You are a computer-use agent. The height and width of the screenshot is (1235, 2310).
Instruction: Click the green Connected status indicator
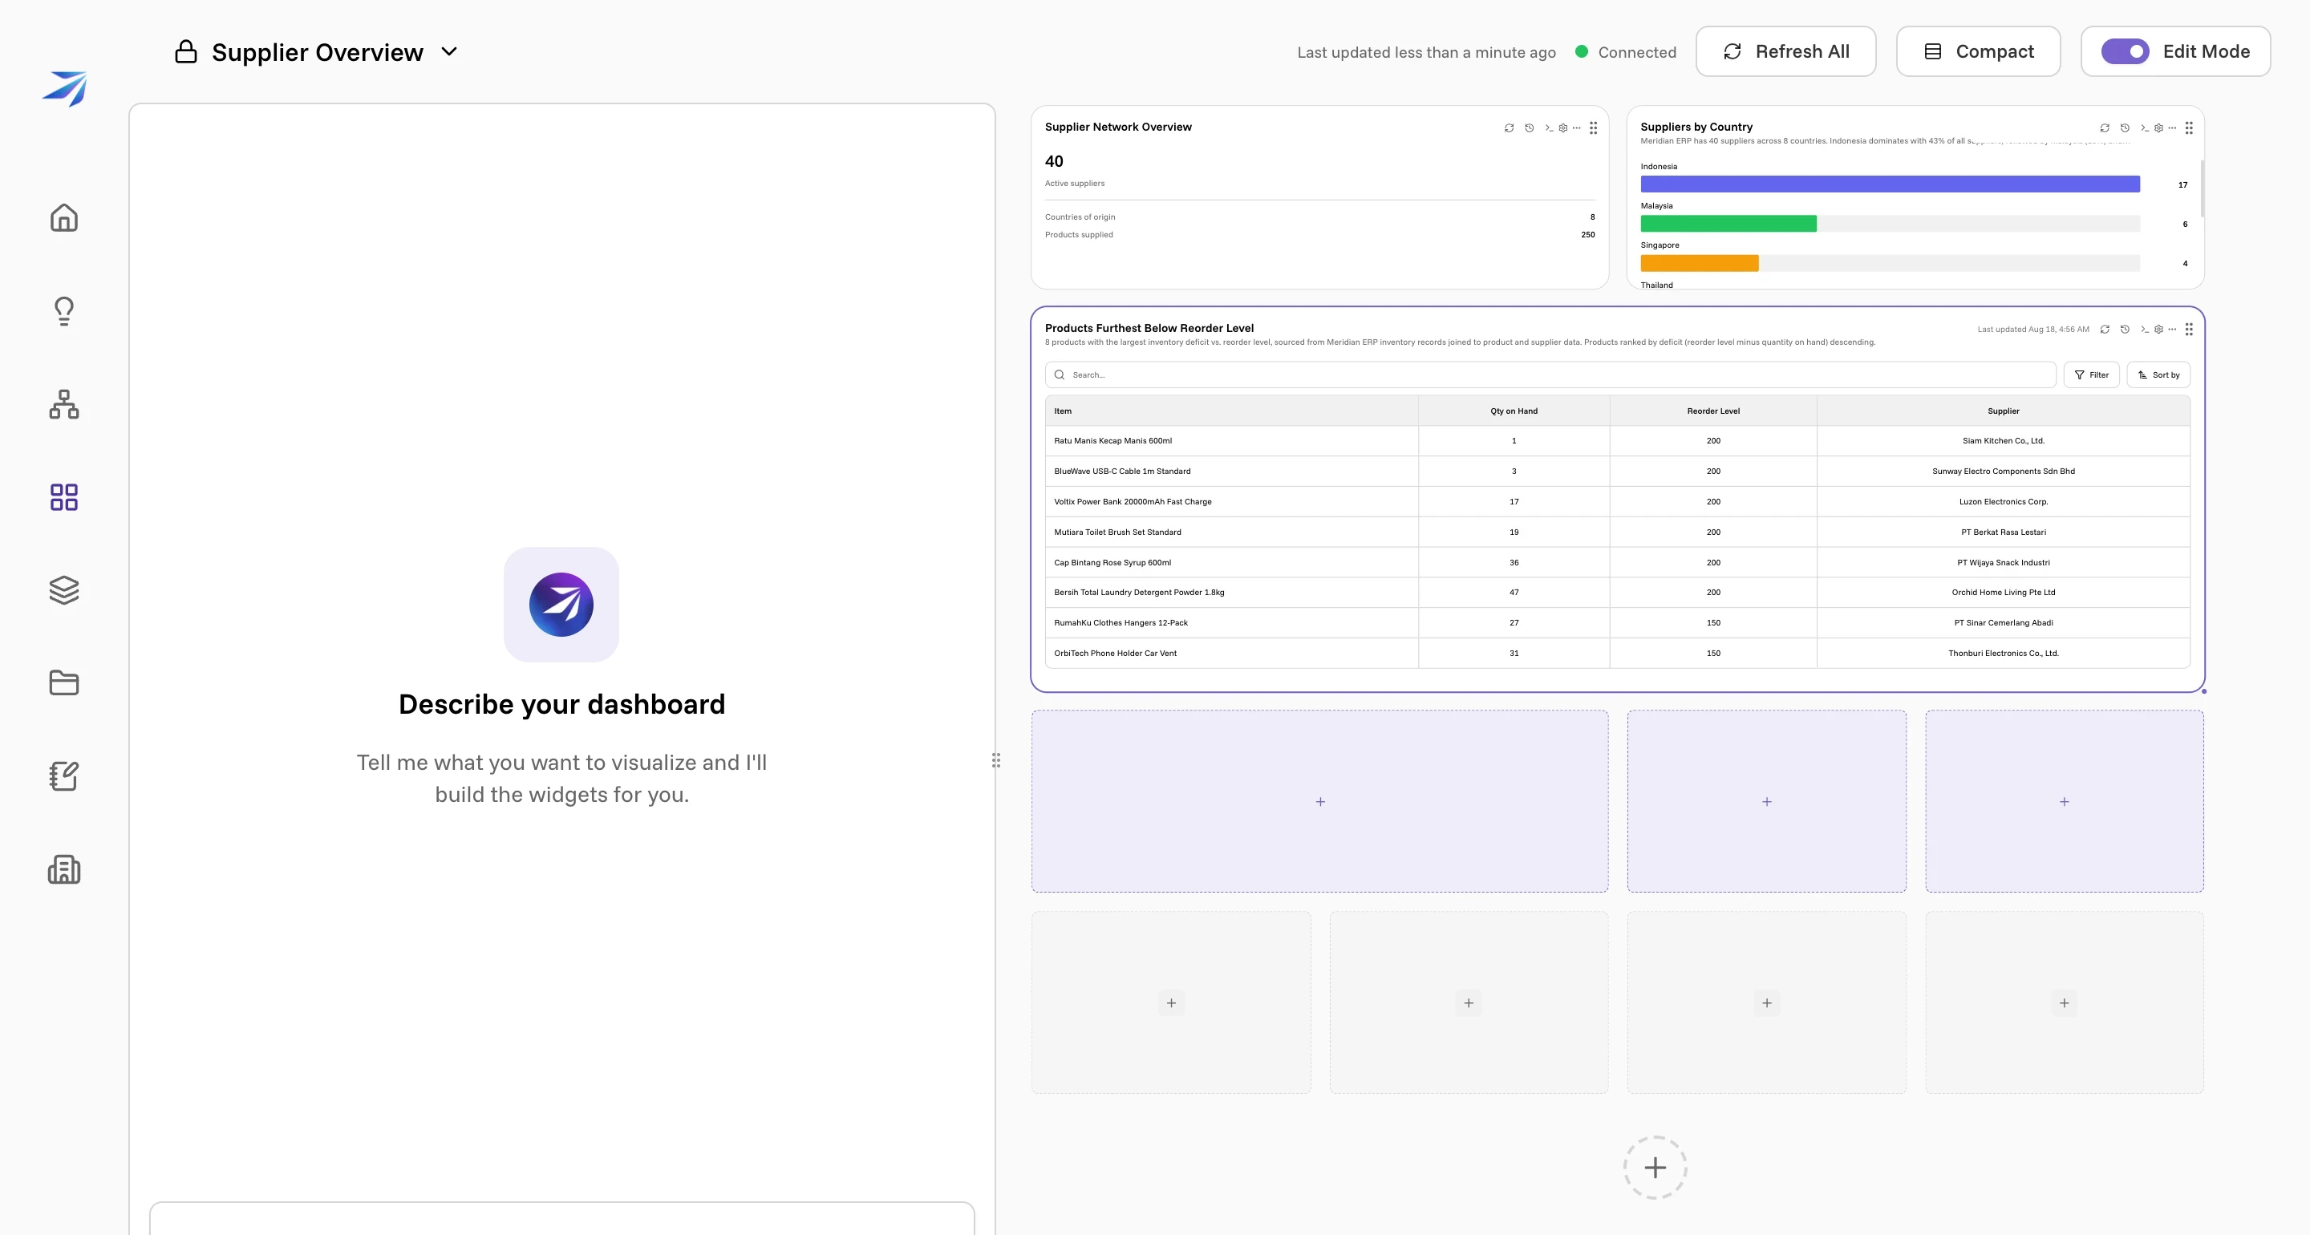1582,52
